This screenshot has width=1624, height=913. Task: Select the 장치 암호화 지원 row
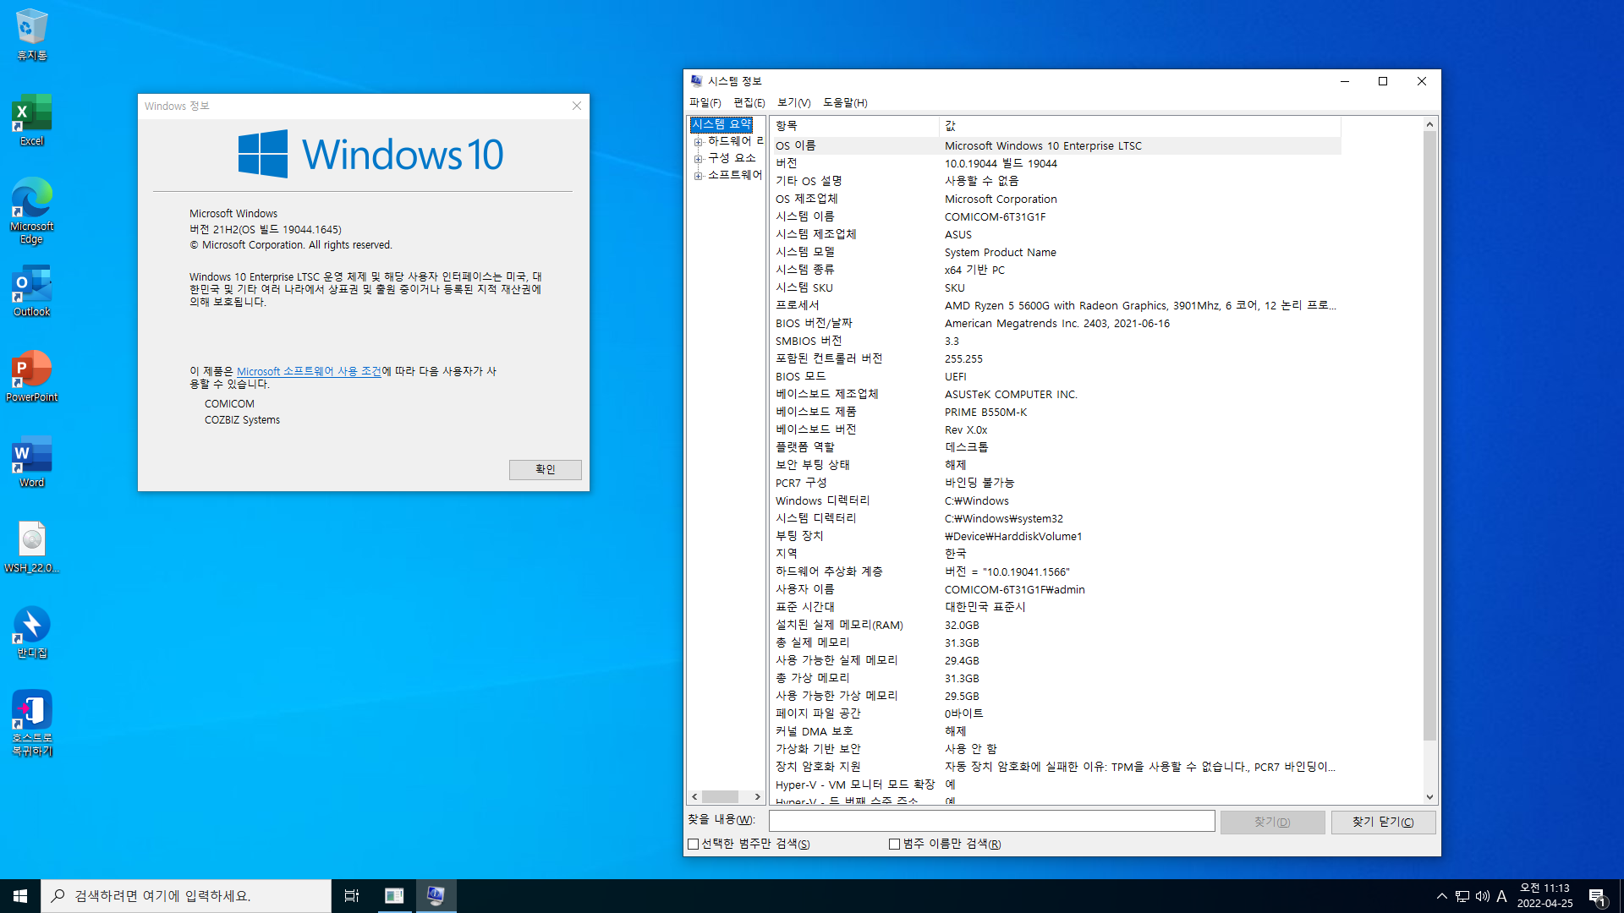1056,767
